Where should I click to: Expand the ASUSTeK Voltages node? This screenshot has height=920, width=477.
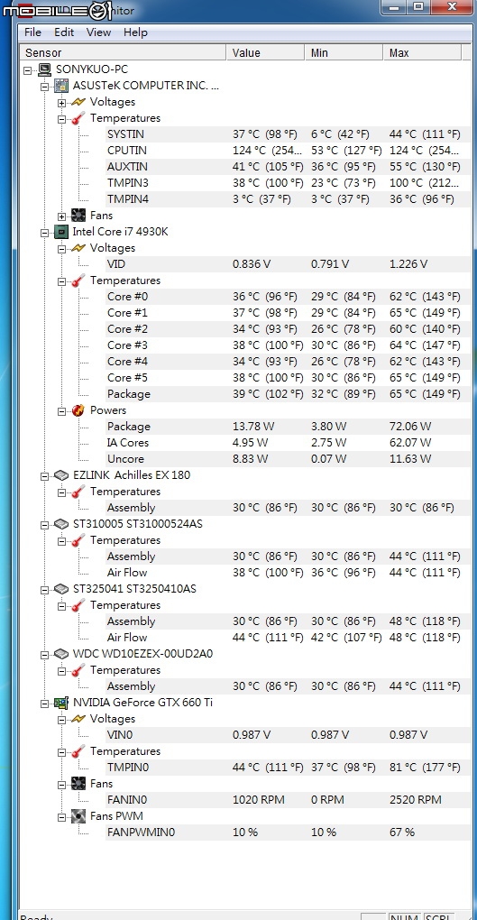point(61,103)
